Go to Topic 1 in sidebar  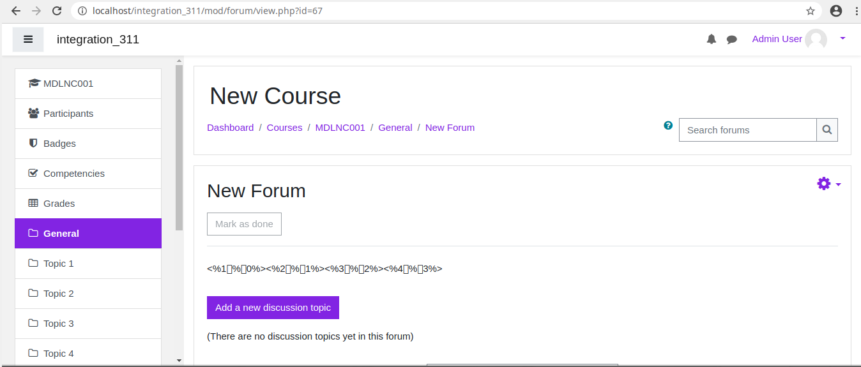[88, 264]
